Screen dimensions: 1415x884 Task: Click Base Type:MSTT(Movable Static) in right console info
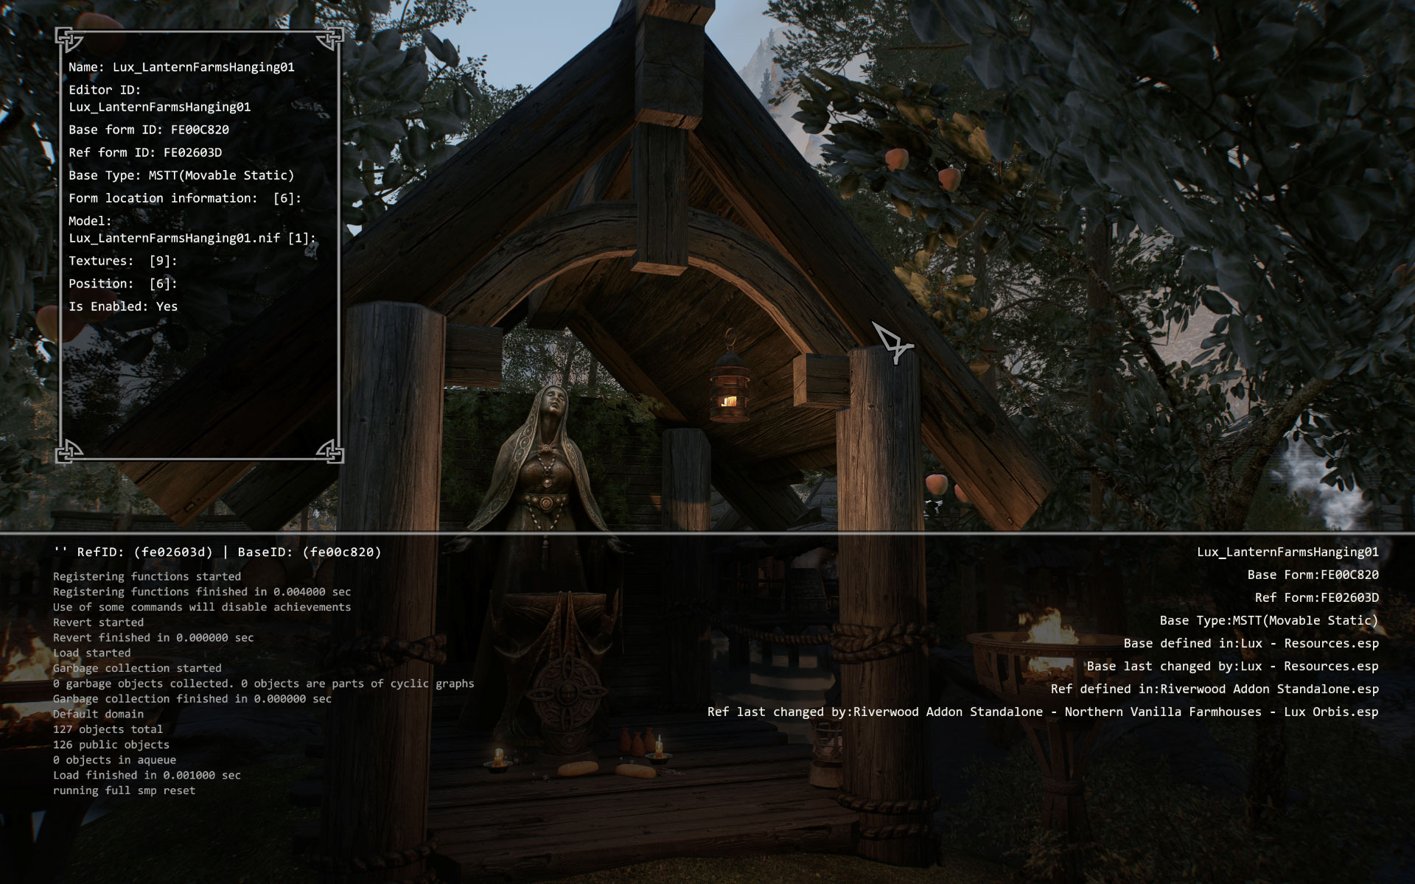click(x=1269, y=620)
